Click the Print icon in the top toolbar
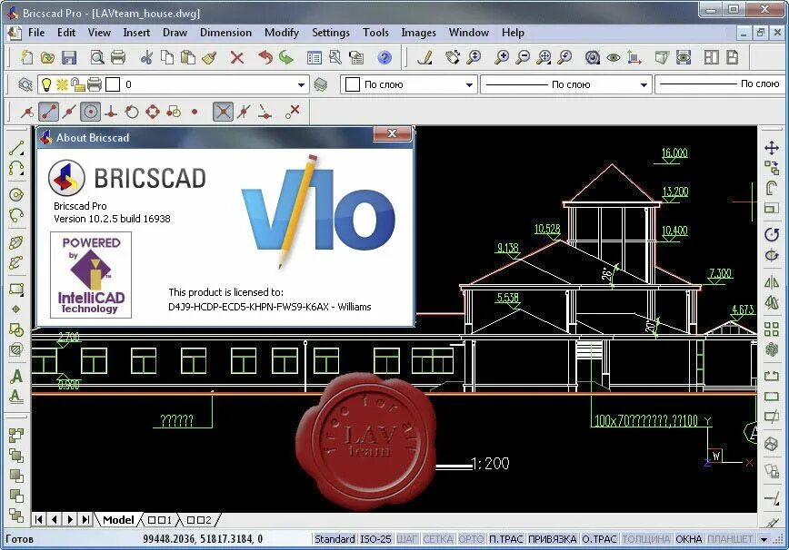This screenshot has width=789, height=550. [x=118, y=57]
